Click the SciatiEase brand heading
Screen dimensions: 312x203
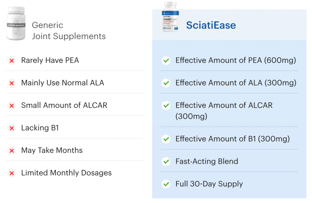pyautogui.click(x=211, y=25)
